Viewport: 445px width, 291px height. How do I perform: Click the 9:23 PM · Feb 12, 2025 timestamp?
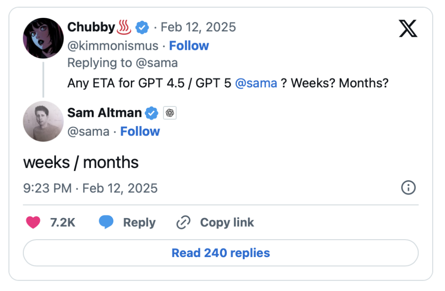point(90,188)
